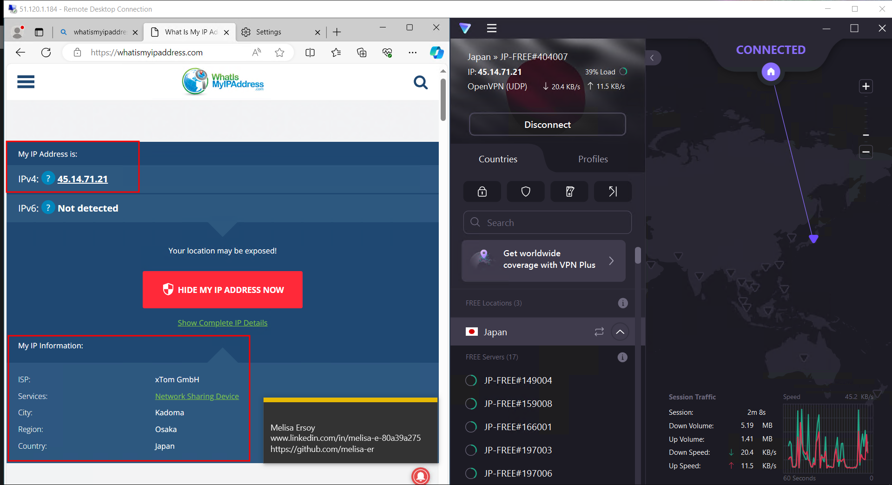Switch to first whatismyipaddress browser tab
892x485 pixels.
coord(99,32)
